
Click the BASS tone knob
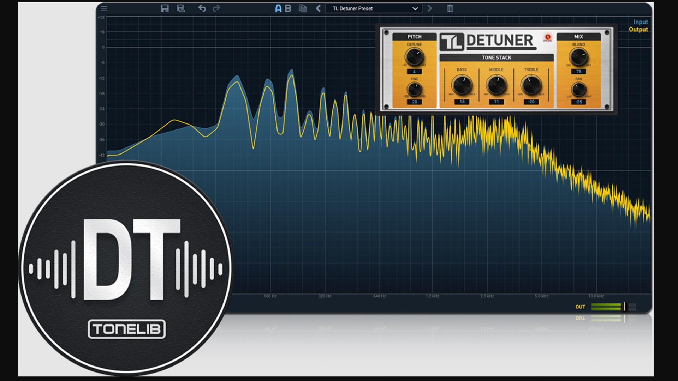(x=462, y=85)
